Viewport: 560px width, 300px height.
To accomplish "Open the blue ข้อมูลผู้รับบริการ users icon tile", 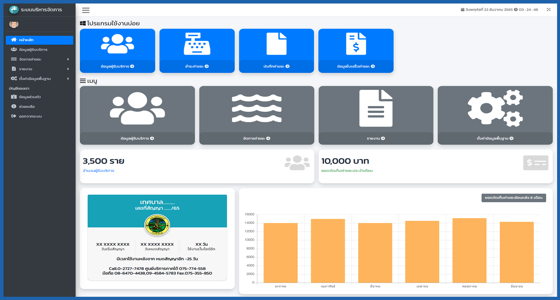I will [x=117, y=44].
